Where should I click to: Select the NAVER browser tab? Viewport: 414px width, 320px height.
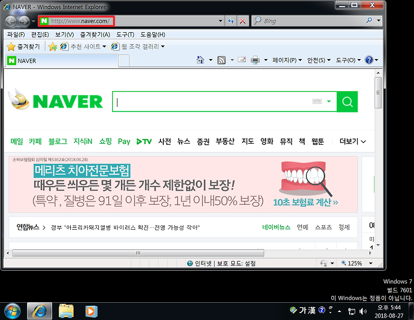pos(62,61)
